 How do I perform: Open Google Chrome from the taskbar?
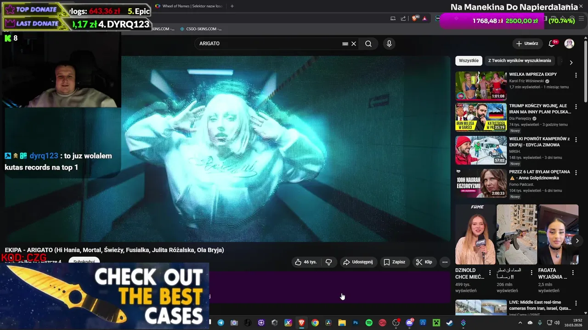(315, 323)
